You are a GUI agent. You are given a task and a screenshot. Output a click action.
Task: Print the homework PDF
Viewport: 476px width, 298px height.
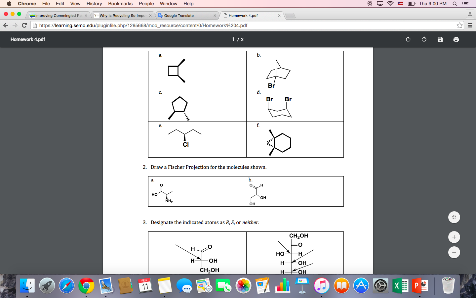point(456,39)
